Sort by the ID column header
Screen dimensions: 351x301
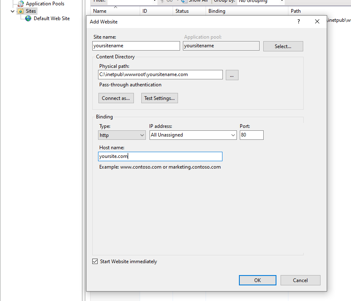tap(157, 11)
